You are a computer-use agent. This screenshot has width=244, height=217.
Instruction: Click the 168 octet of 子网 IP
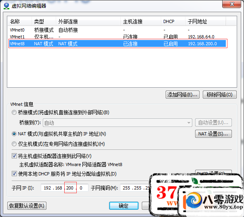click(x=59, y=188)
